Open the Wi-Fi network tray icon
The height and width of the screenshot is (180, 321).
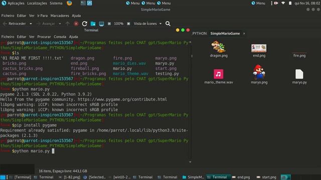pos(283,3)
